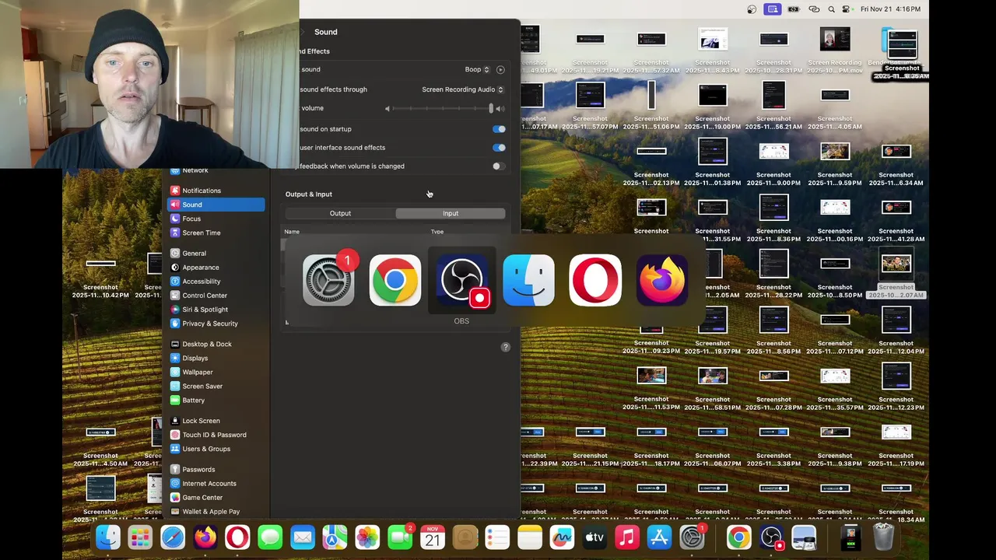Select OBS in the app switcher
The width and height of the screenshot is (996, 560).
coord(462,280)
